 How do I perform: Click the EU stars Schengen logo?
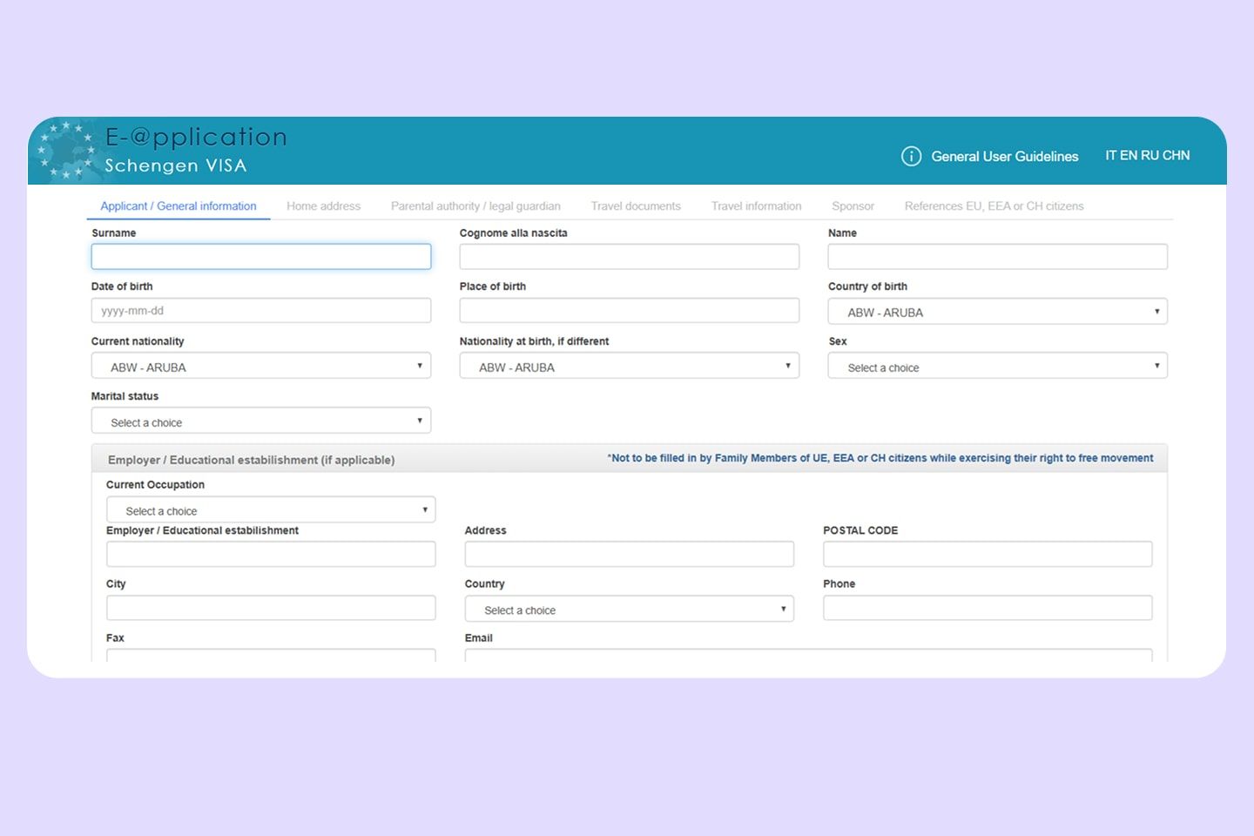[66, 151]
